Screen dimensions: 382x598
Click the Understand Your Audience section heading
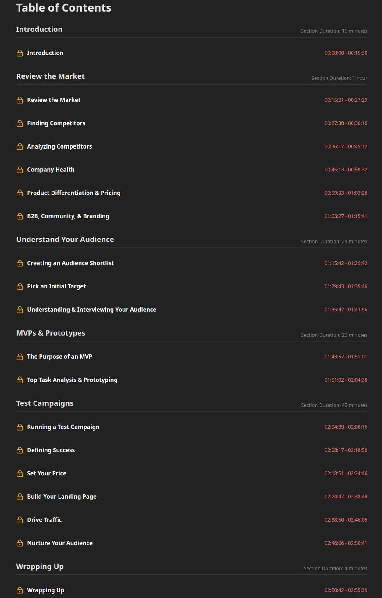coord(65,239)
